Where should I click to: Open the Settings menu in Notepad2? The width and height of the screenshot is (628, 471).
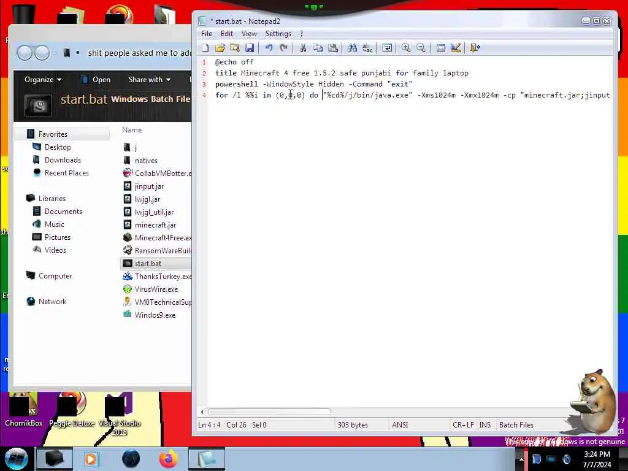click(x=278, y=34)
